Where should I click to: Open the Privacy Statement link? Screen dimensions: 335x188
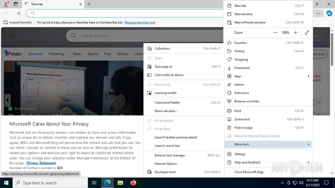tap(41, 163)
